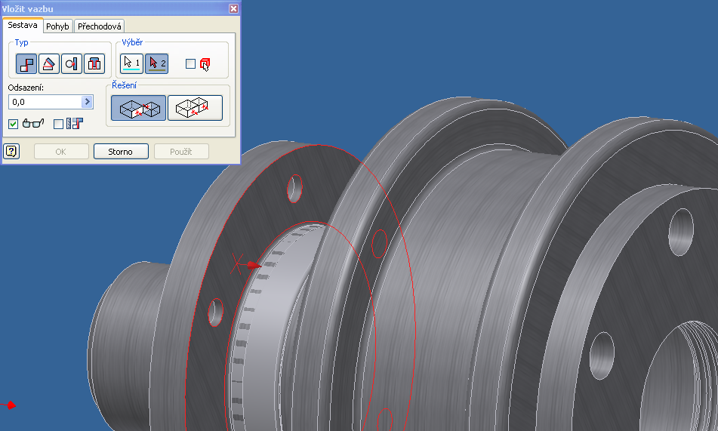Open the help question mark button

(11, 151)
